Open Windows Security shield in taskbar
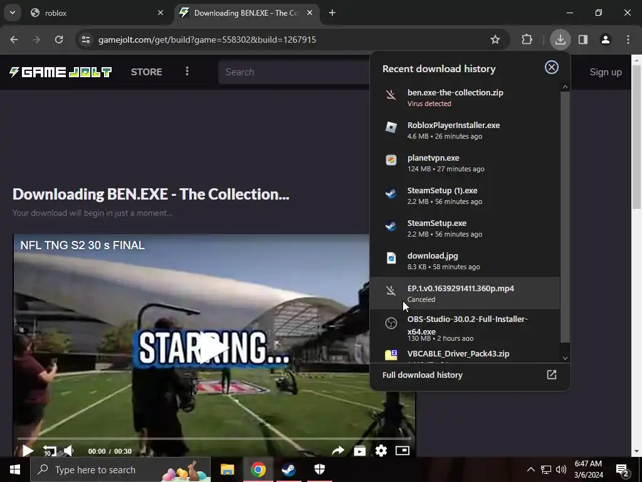The width and height of the screenshot is (642, 482). coord(320,469)
